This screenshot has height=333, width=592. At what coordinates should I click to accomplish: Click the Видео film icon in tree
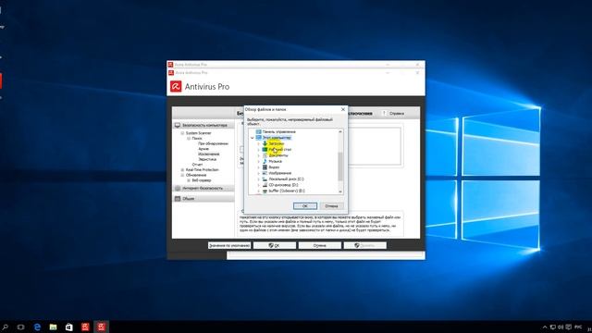(265, 166)
